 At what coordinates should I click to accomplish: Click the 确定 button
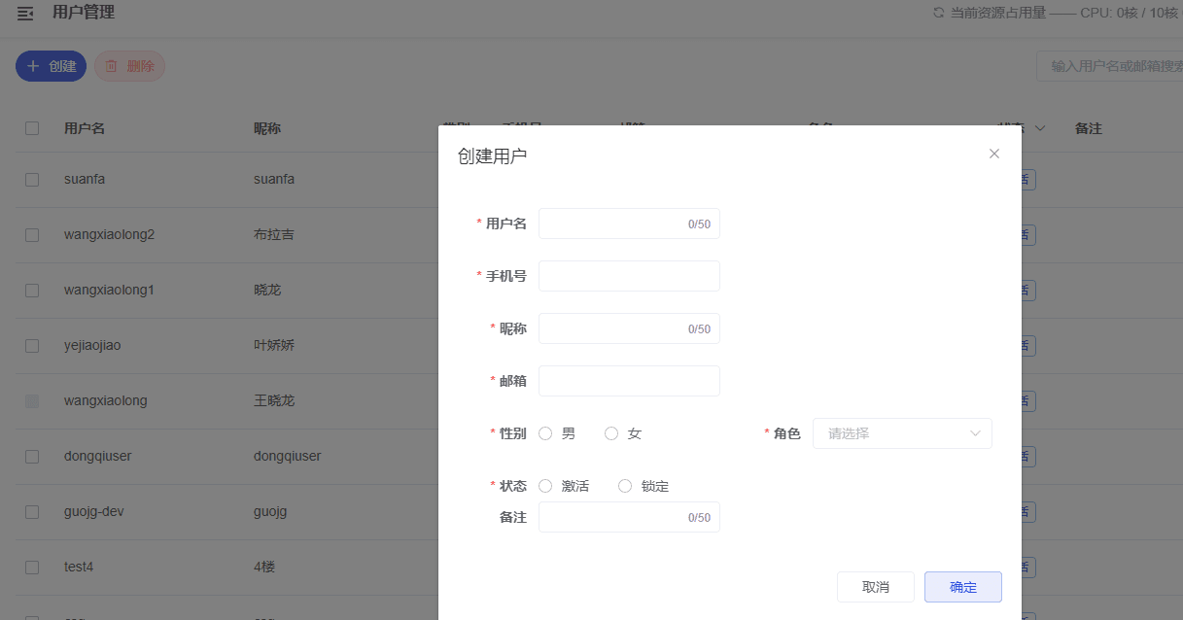coord(962,587)
